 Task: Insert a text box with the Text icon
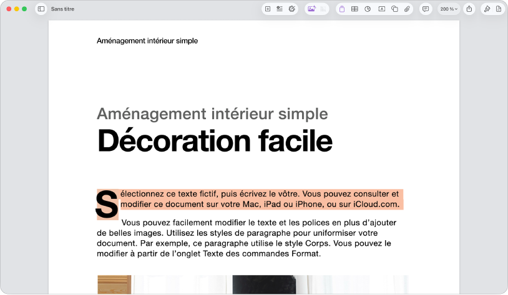tap(382, 9)
